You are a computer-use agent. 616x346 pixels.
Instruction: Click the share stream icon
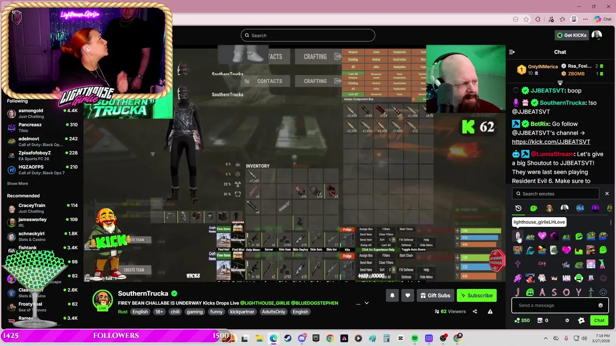click(475, 311)
